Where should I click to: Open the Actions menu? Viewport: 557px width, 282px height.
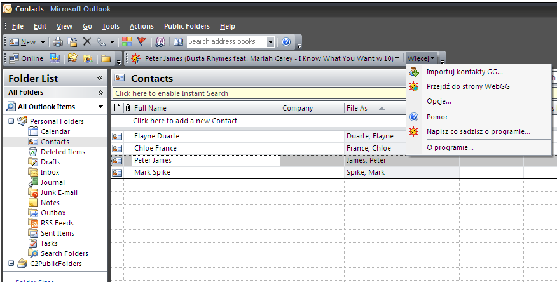click(x=142, y=26)
